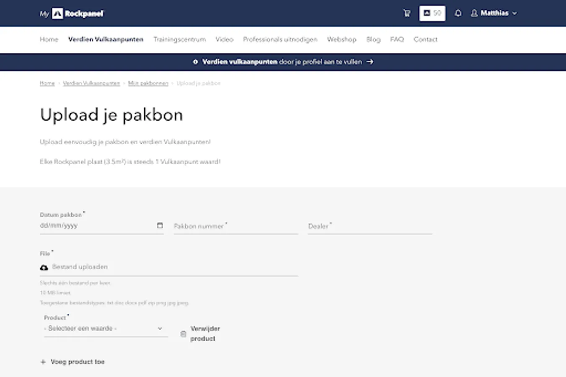Click the 'Upload je pakbon' breadcrumb text

[199, 83]
